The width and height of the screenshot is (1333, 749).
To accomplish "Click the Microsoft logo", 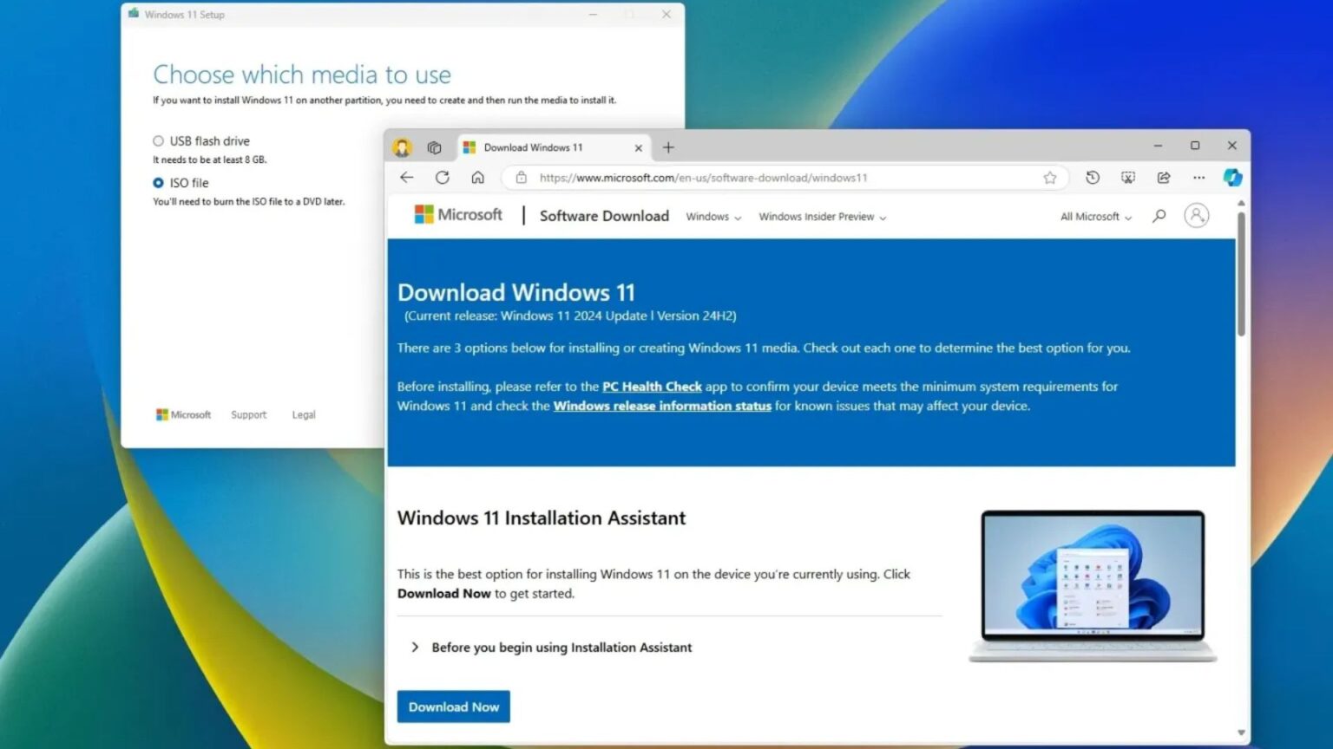I will coord(458,214).
